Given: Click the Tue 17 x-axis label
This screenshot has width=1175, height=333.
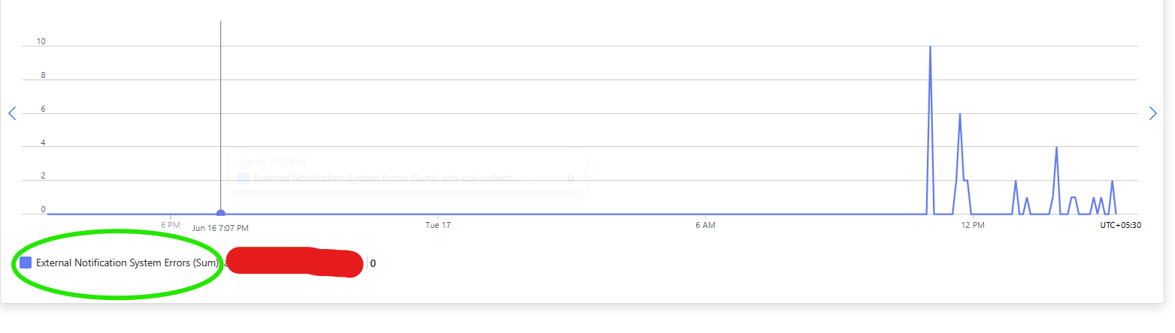Looking at the screenshot, I should pyautogui.click(x=438, y=225).
